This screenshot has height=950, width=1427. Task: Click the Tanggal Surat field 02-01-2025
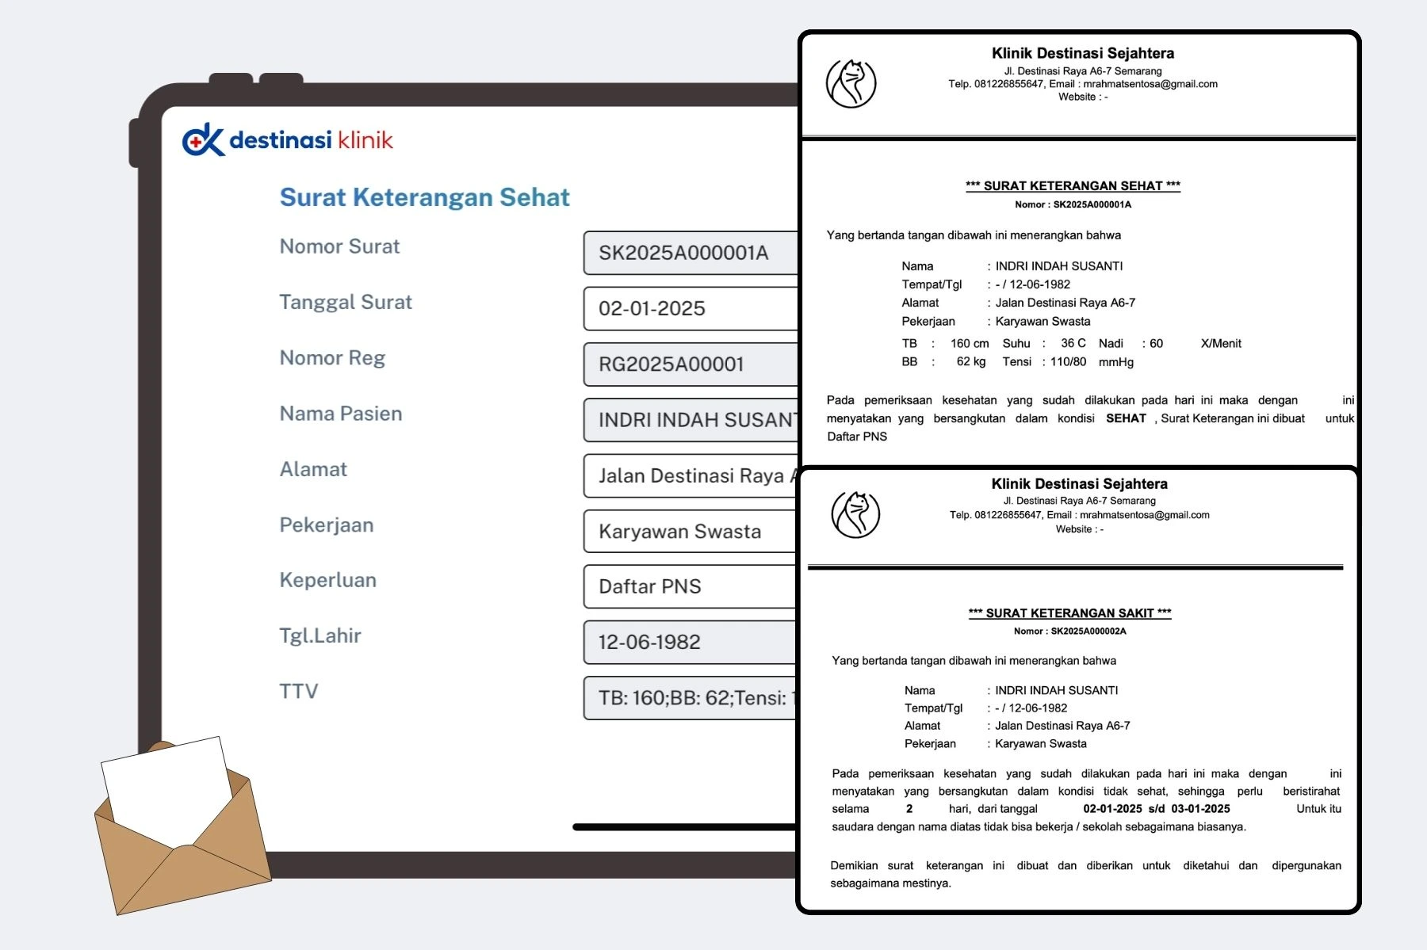[x=691, y=308]
